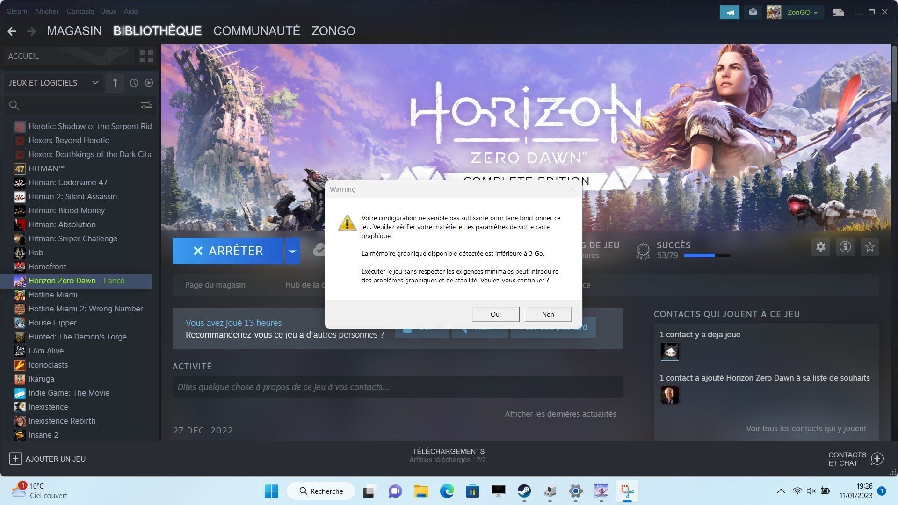Click the warning triangle icon in dialog
Viewport: 898px width, 505px height.
point(347,223)
